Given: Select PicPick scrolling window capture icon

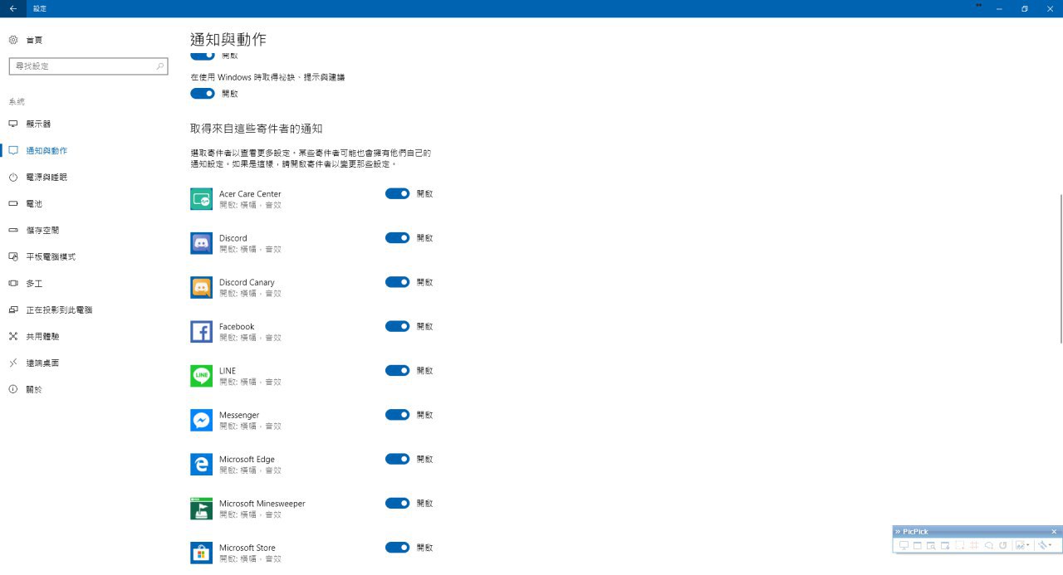Looking at the screenshot, I should pos(945,545).
